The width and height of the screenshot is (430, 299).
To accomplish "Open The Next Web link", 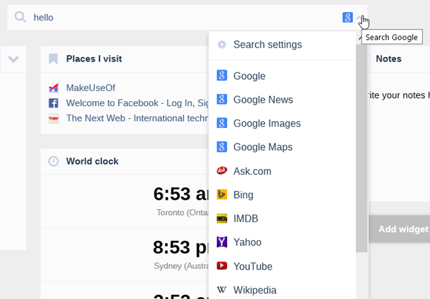I will point(134,118).
